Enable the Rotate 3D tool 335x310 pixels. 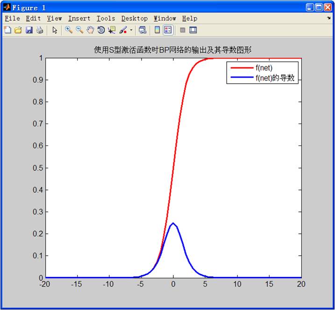pyautogui.click(x=101, y=30)
